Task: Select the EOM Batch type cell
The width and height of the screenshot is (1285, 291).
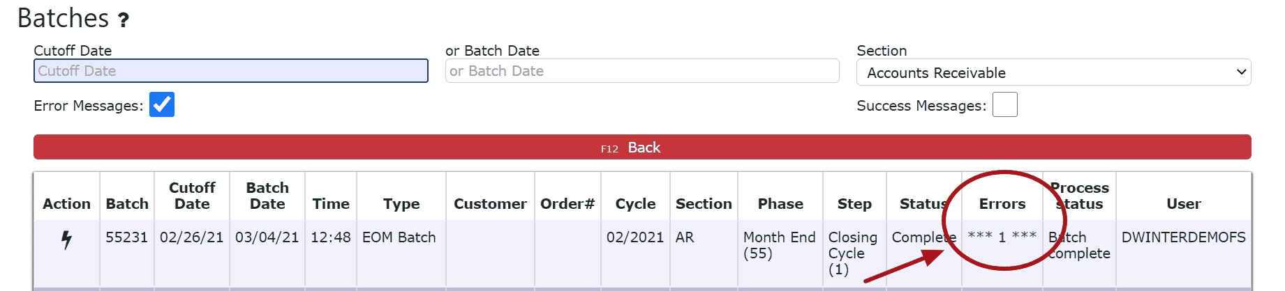Action: click(399, 237)
